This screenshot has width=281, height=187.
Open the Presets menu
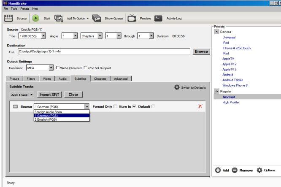click(25, 8)
